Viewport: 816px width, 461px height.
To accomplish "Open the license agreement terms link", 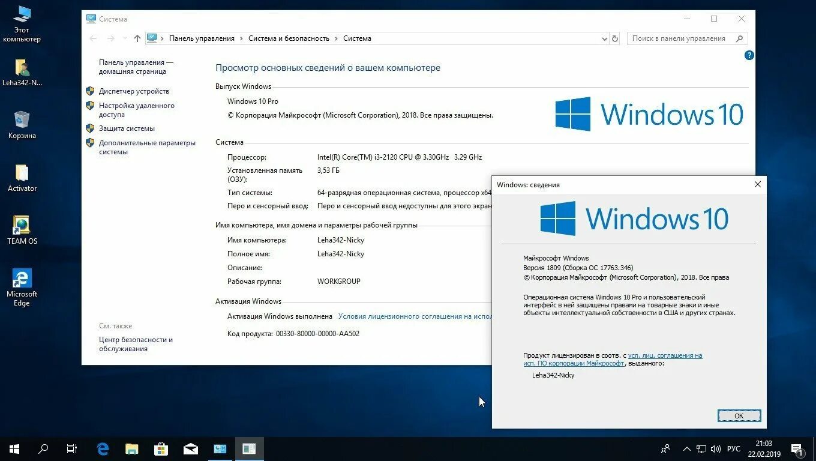I will 415,316.
